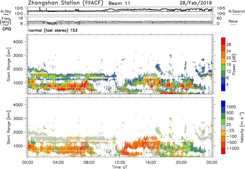
Task: Click the '-25' velocity colorbar tick value
Action: (230, 130)
